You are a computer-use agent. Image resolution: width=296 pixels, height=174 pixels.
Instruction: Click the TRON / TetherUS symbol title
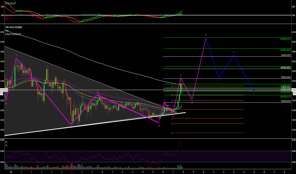(x=14, y=27)
